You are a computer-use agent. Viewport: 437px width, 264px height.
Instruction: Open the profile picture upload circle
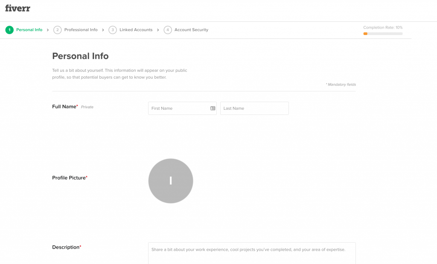[x=171, y=181]
